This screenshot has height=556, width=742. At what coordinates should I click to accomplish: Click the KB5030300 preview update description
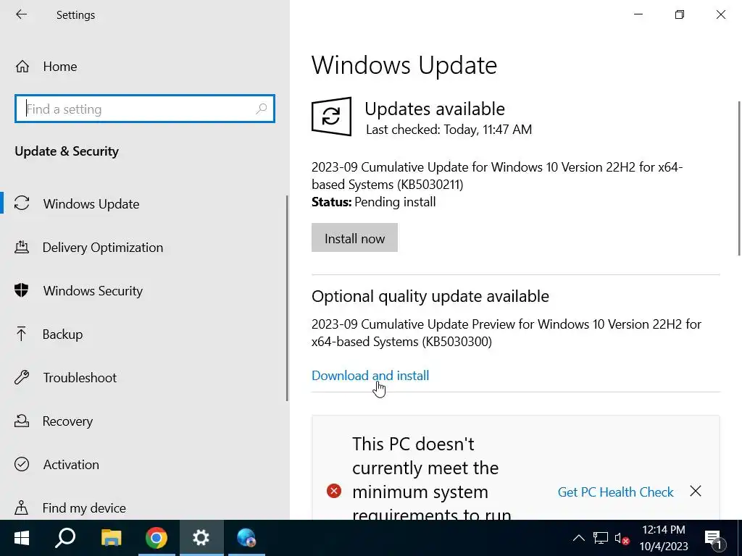coord(507,333)
